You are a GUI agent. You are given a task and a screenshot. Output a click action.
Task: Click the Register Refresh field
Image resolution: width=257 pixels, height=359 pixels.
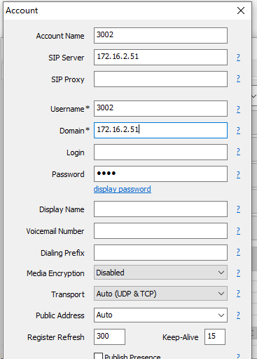[x=109, y=337]
